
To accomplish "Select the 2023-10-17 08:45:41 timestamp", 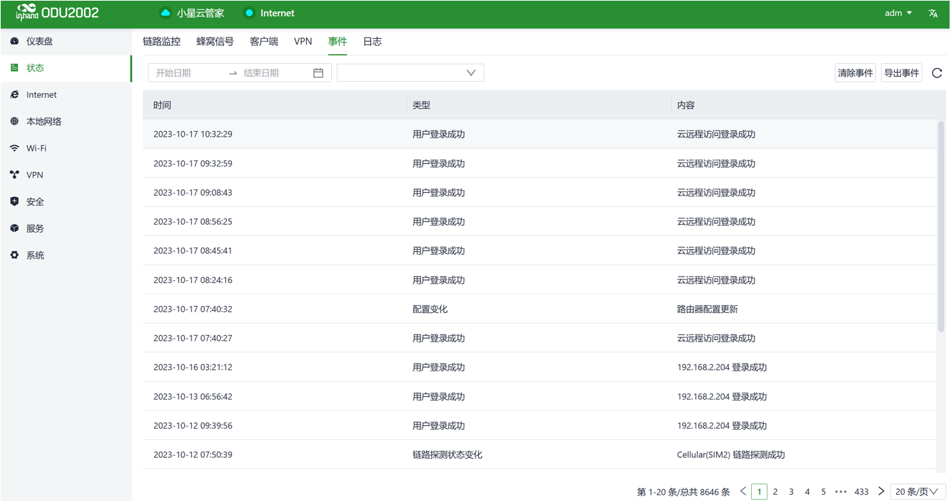I will point(193,251).
